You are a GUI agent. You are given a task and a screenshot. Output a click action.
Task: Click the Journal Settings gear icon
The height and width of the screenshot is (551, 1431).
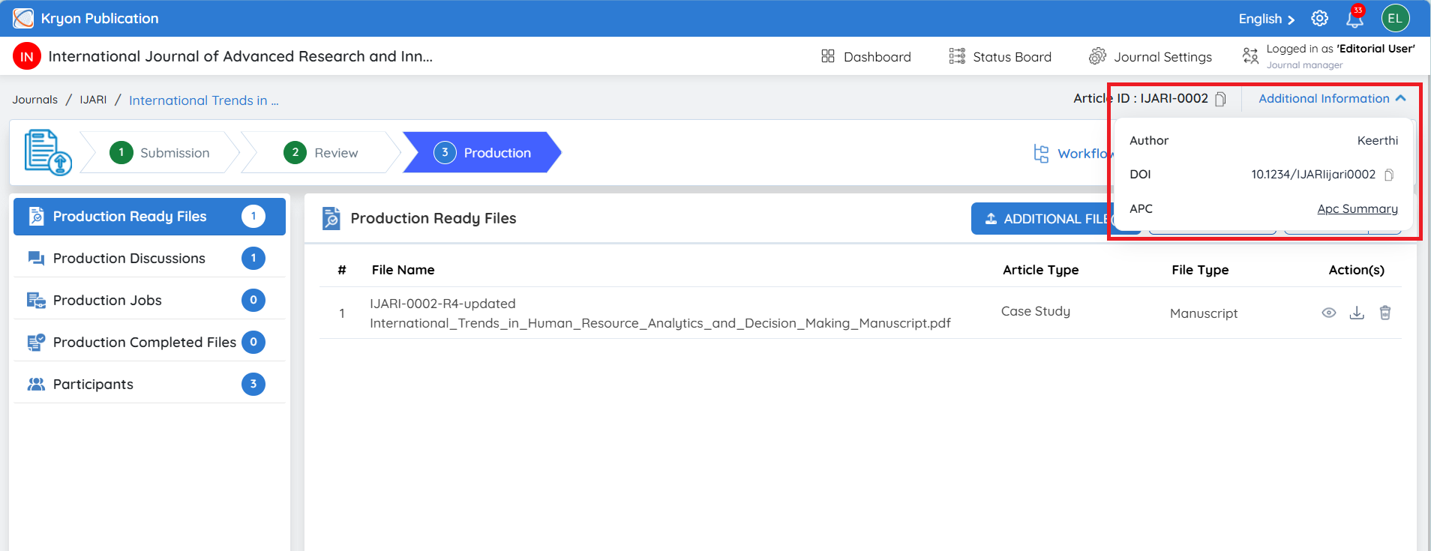click(x=1097, y=56)
